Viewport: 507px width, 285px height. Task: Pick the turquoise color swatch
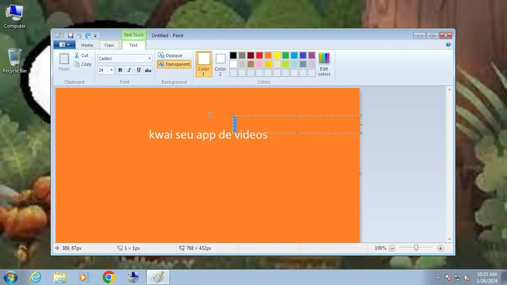pos(294,55)
